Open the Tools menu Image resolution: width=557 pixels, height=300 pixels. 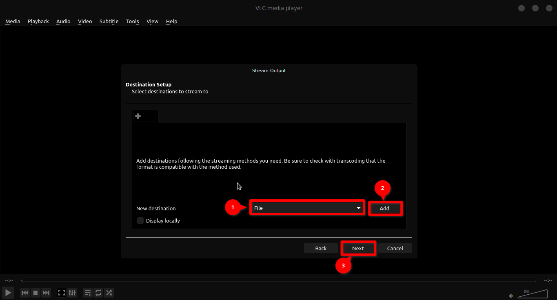132,21
